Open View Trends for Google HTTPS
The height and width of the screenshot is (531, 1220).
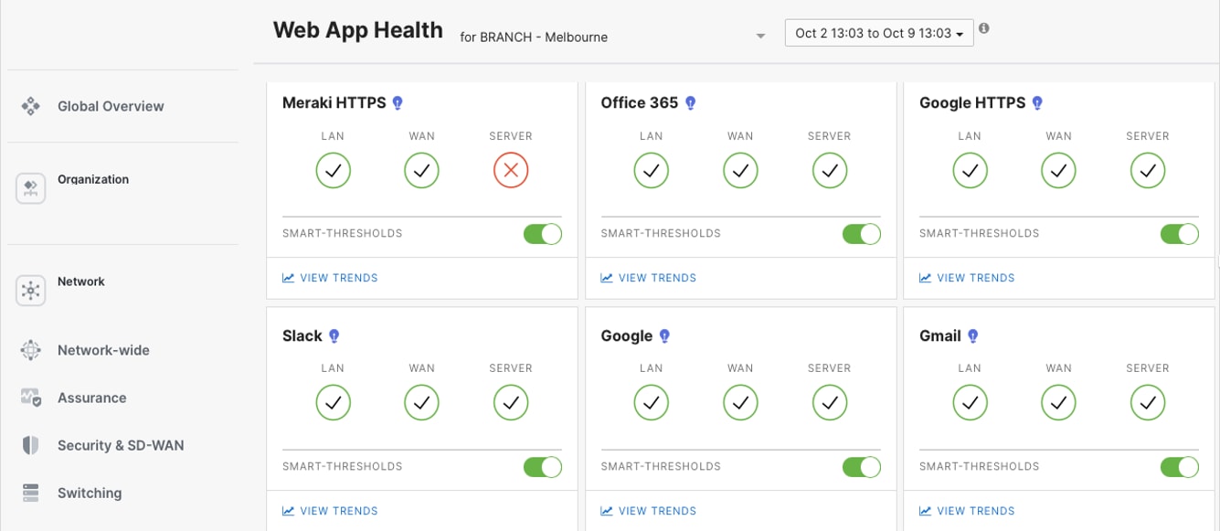[x=975, y=278]
